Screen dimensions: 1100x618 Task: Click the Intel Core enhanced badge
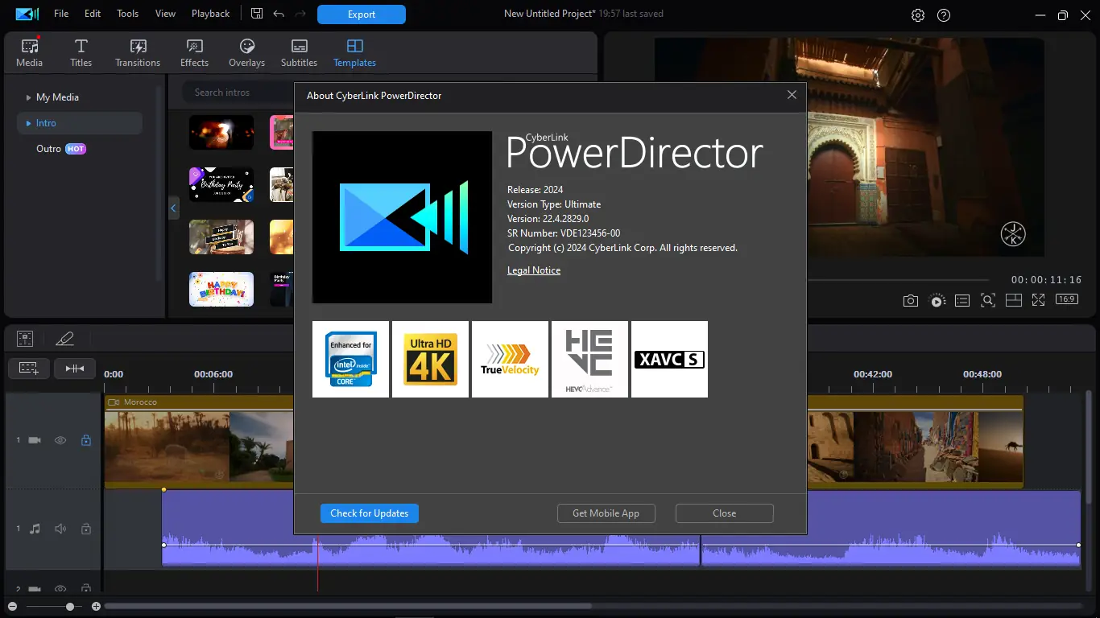[350, 359]
